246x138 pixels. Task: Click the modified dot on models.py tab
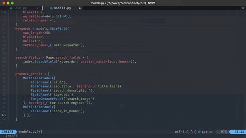pos(80,8)
